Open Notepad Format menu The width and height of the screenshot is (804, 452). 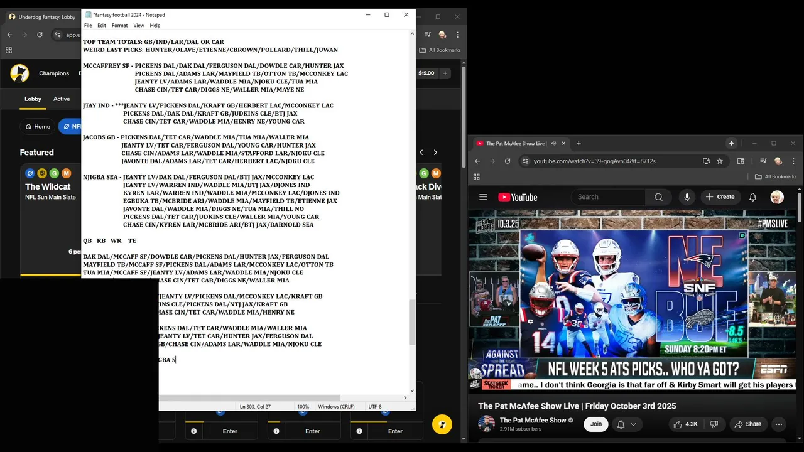pyautogui.click(x=119, y=26)
